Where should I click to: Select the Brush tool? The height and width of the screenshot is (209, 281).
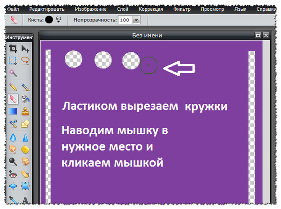(x=25, y=87)
